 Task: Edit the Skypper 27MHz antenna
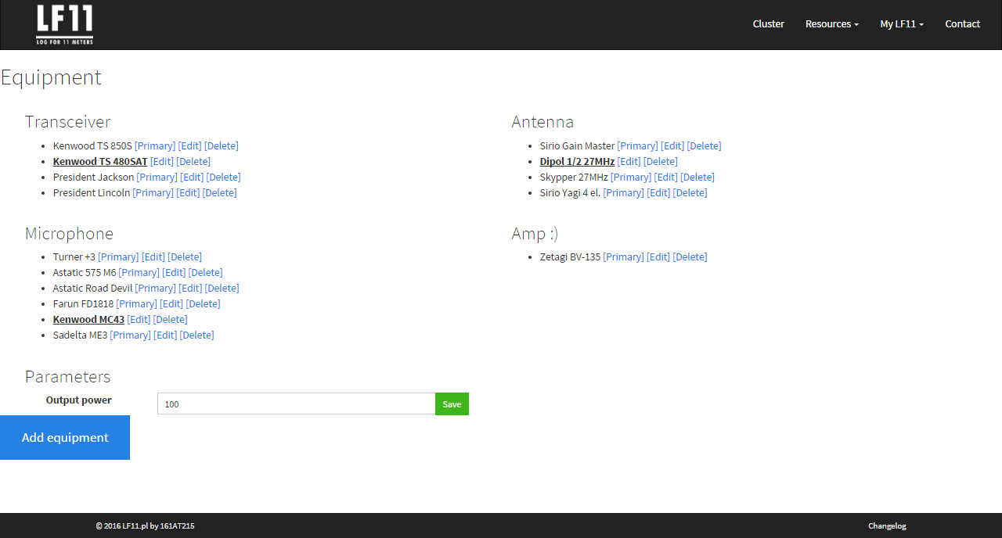[665, 178]
